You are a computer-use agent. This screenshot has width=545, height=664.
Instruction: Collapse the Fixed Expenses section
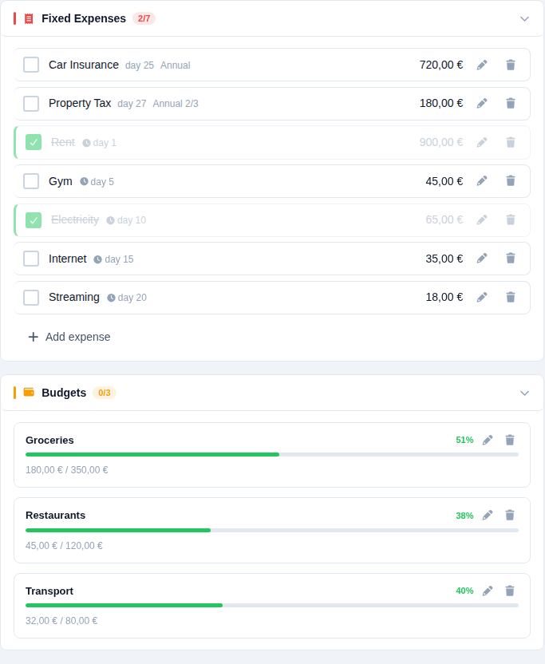tap(524, 18)
